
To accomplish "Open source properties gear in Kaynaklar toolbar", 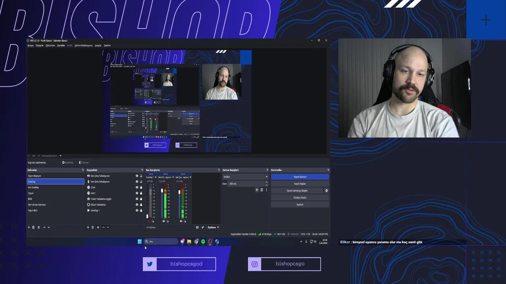I will click(98, 227).
